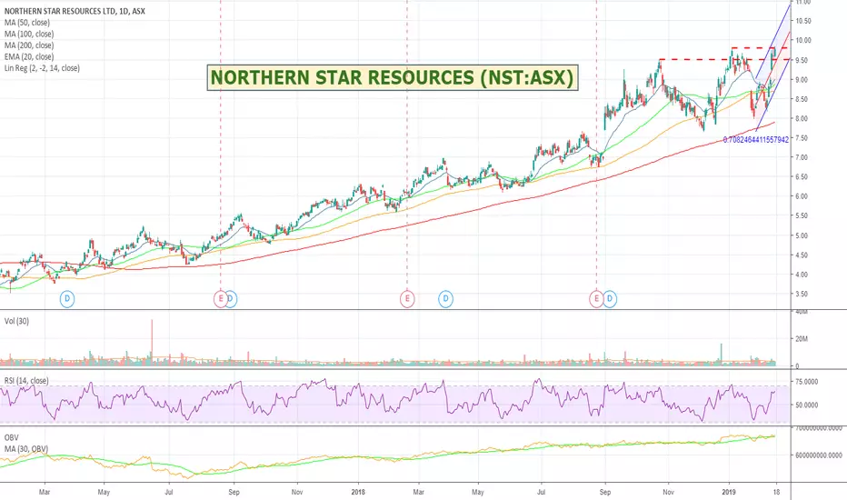Click the NORTHERN STAR RESOURCES (NST:ASX) title box
Screen dimensions: 847x500
pyautogui.click(x=393, y=77)
